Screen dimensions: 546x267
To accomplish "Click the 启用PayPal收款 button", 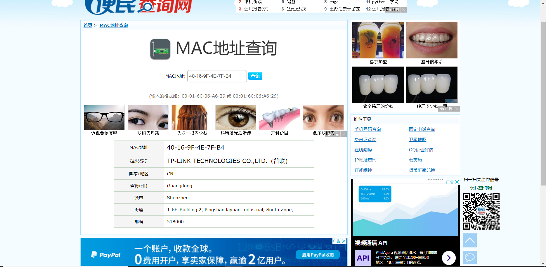I will pos(318,255).
